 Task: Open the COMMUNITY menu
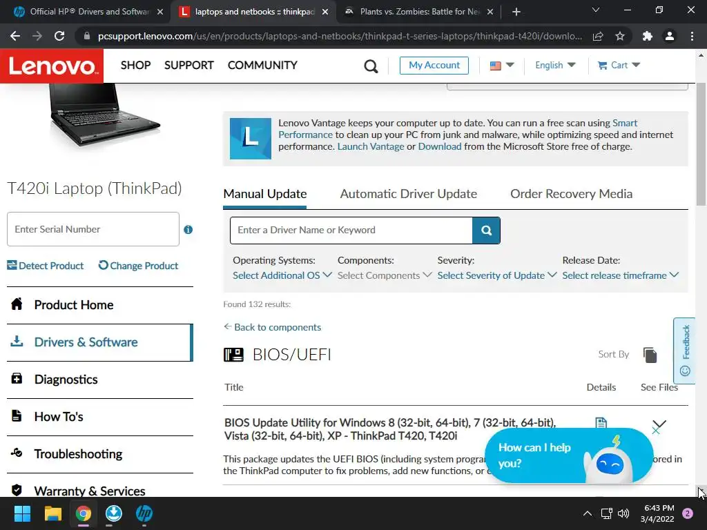pyautogui.click(x=262, y=66)
